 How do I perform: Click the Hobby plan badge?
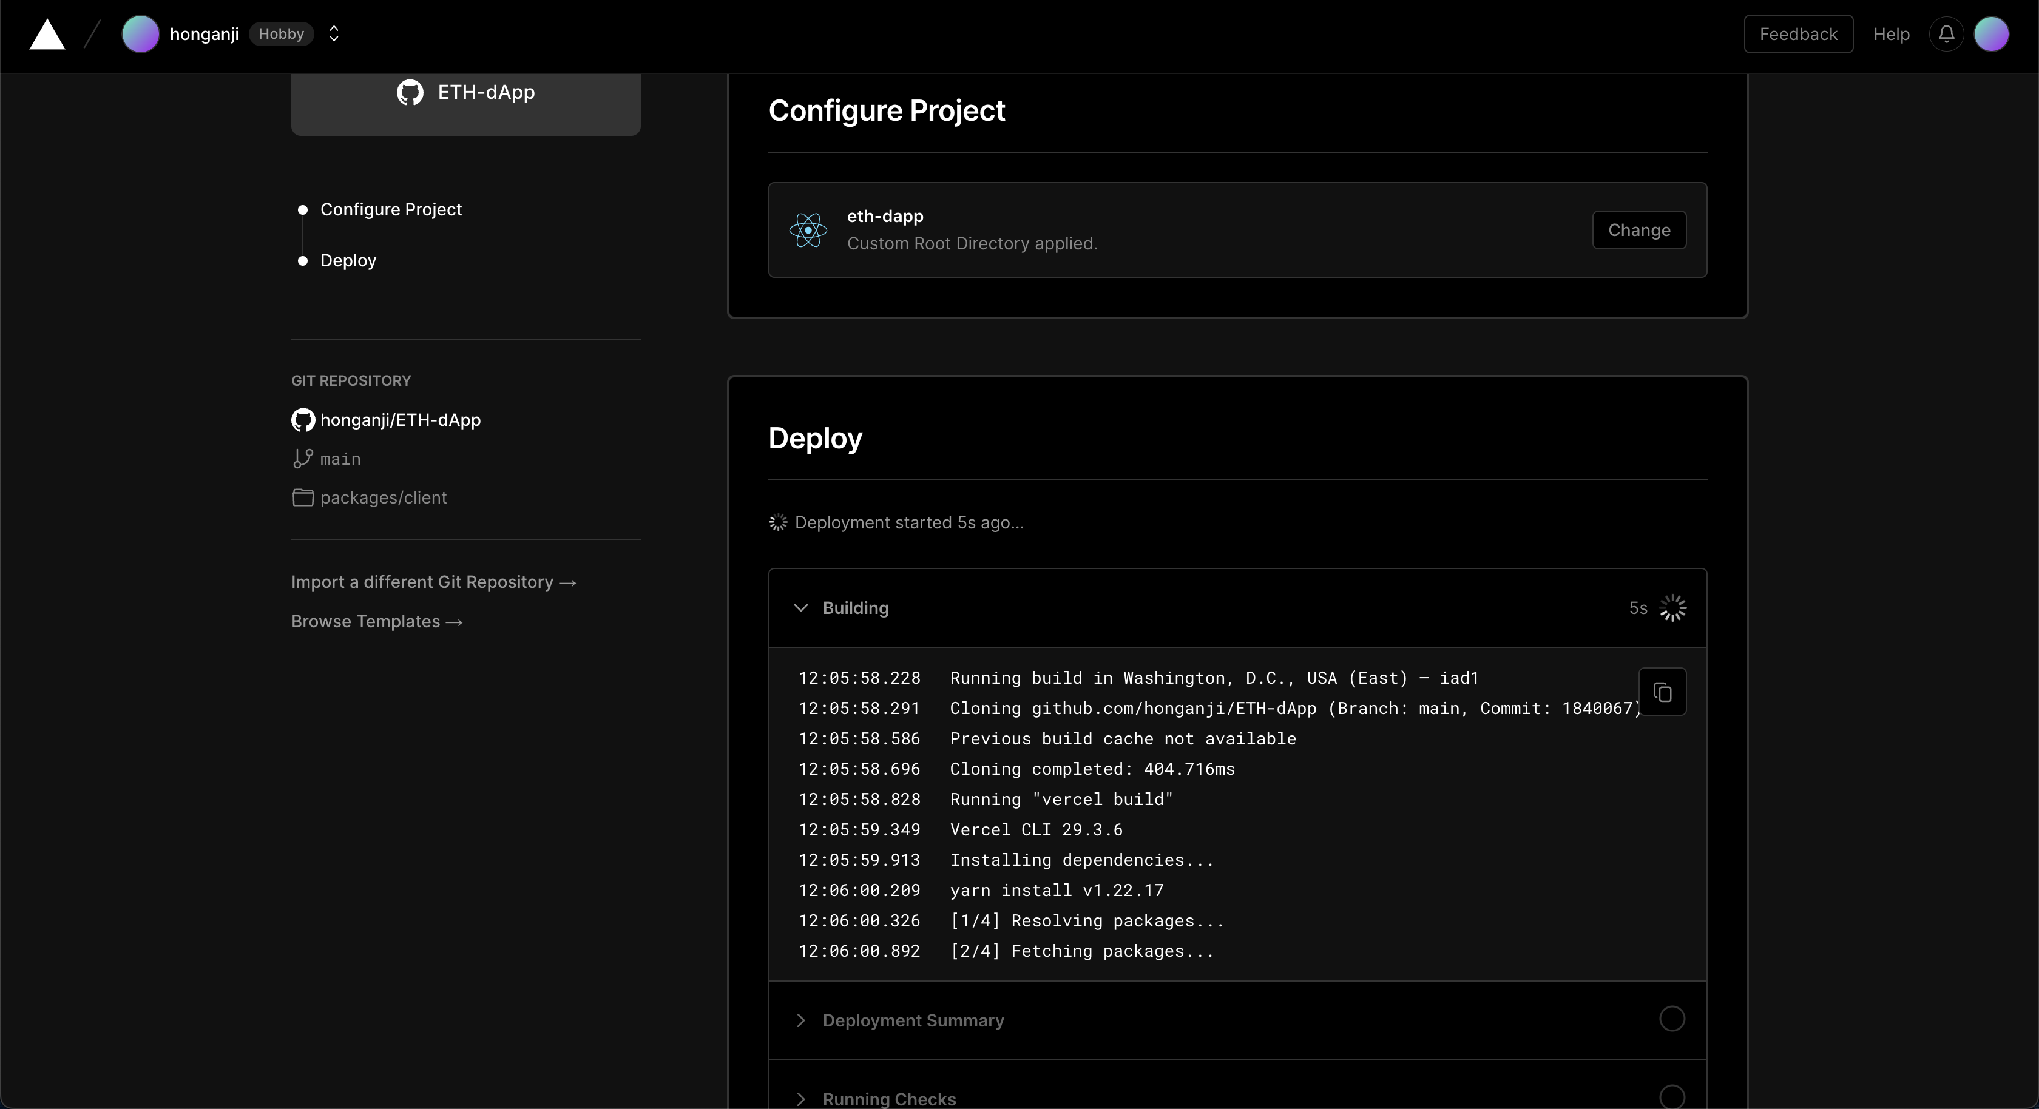(281, 34)
